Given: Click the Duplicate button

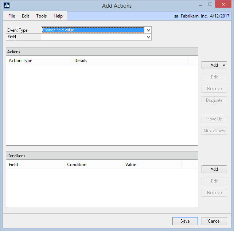Looking at the screenshot, I should [214, 100].
